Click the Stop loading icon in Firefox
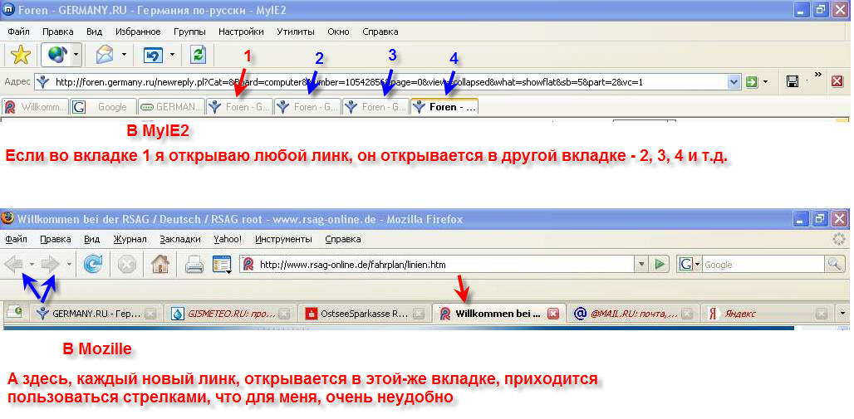This screenshot has height=419, width=854. coord(126,265)
